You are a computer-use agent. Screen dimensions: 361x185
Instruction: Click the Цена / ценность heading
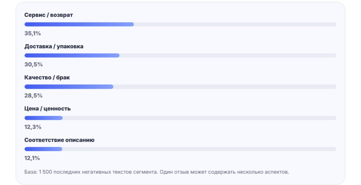(47, 109)
